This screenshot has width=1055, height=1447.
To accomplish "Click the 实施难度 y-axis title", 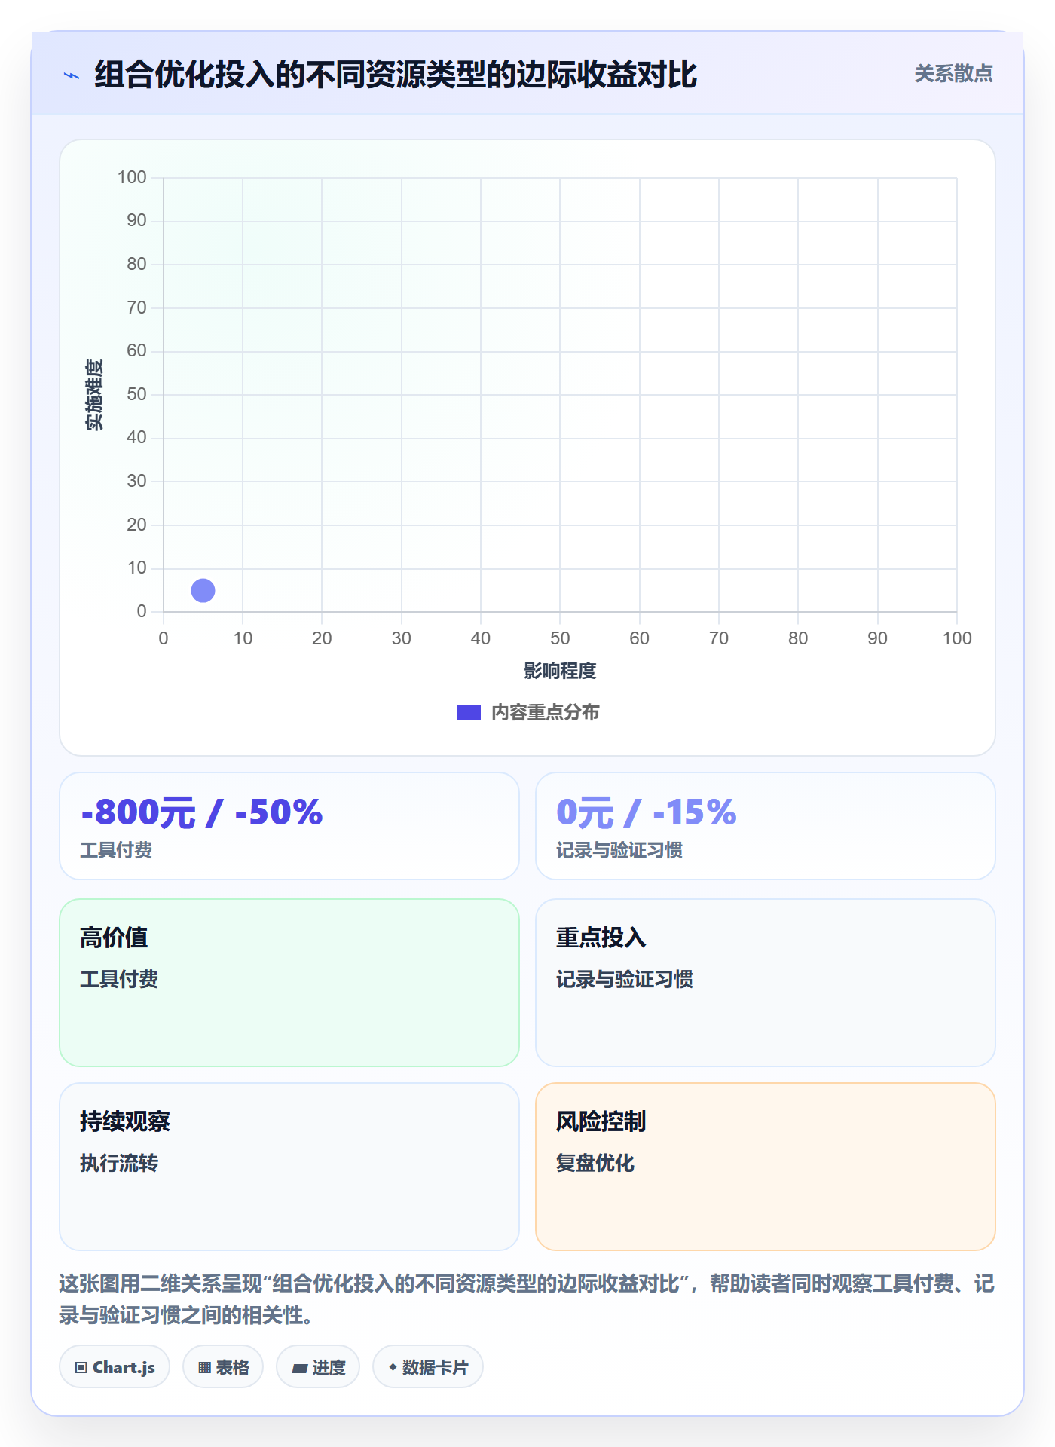I will (94, 395).
